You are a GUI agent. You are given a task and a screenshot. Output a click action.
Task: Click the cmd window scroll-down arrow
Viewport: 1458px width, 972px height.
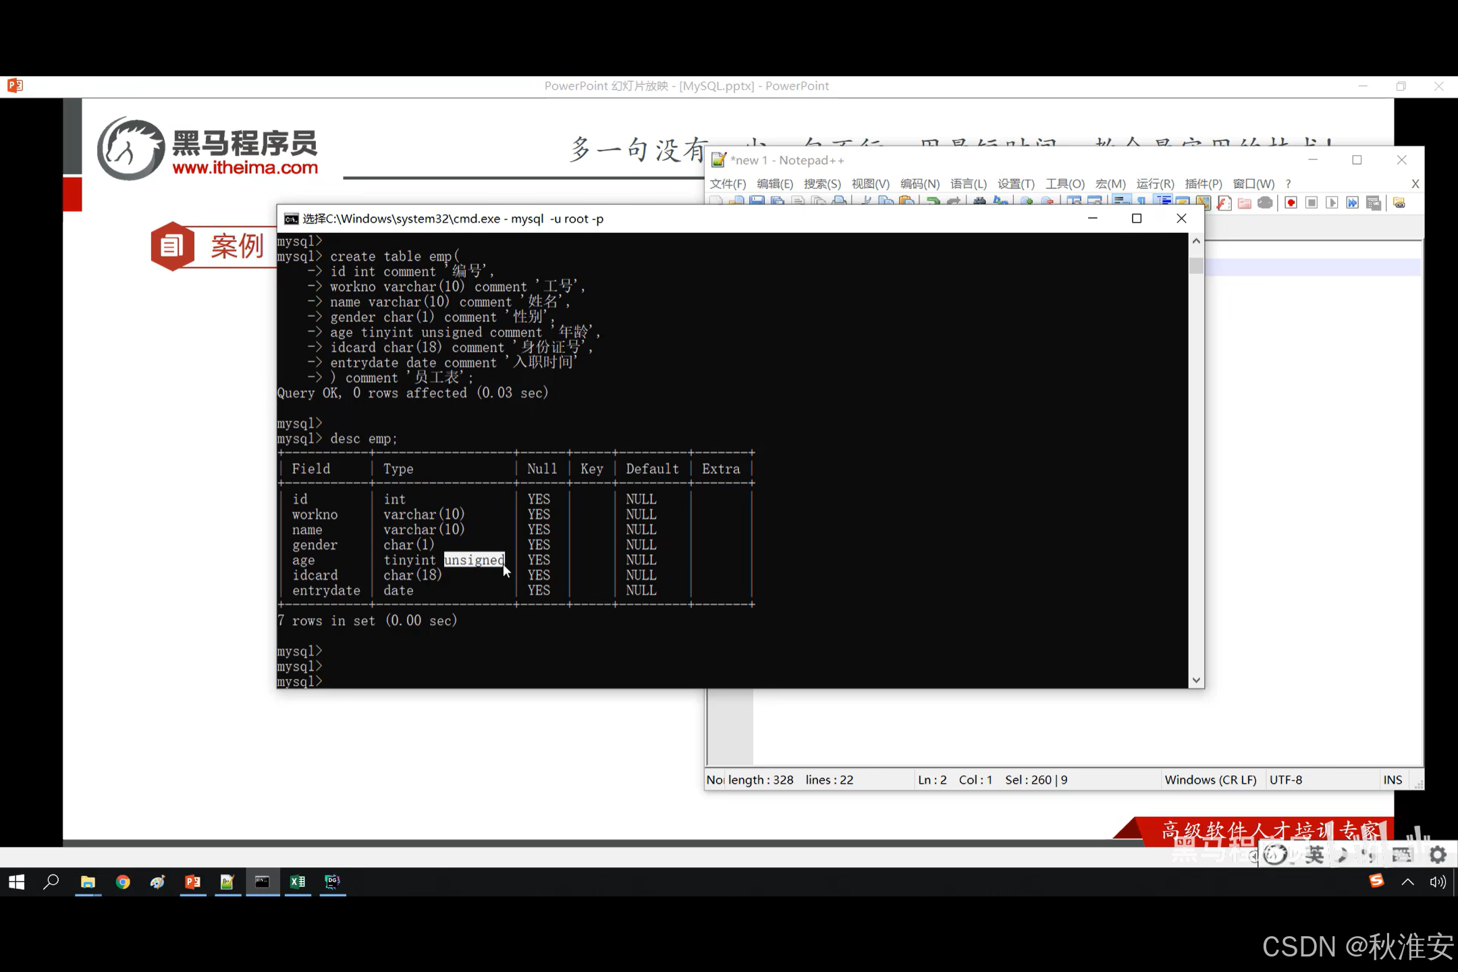1196,680
